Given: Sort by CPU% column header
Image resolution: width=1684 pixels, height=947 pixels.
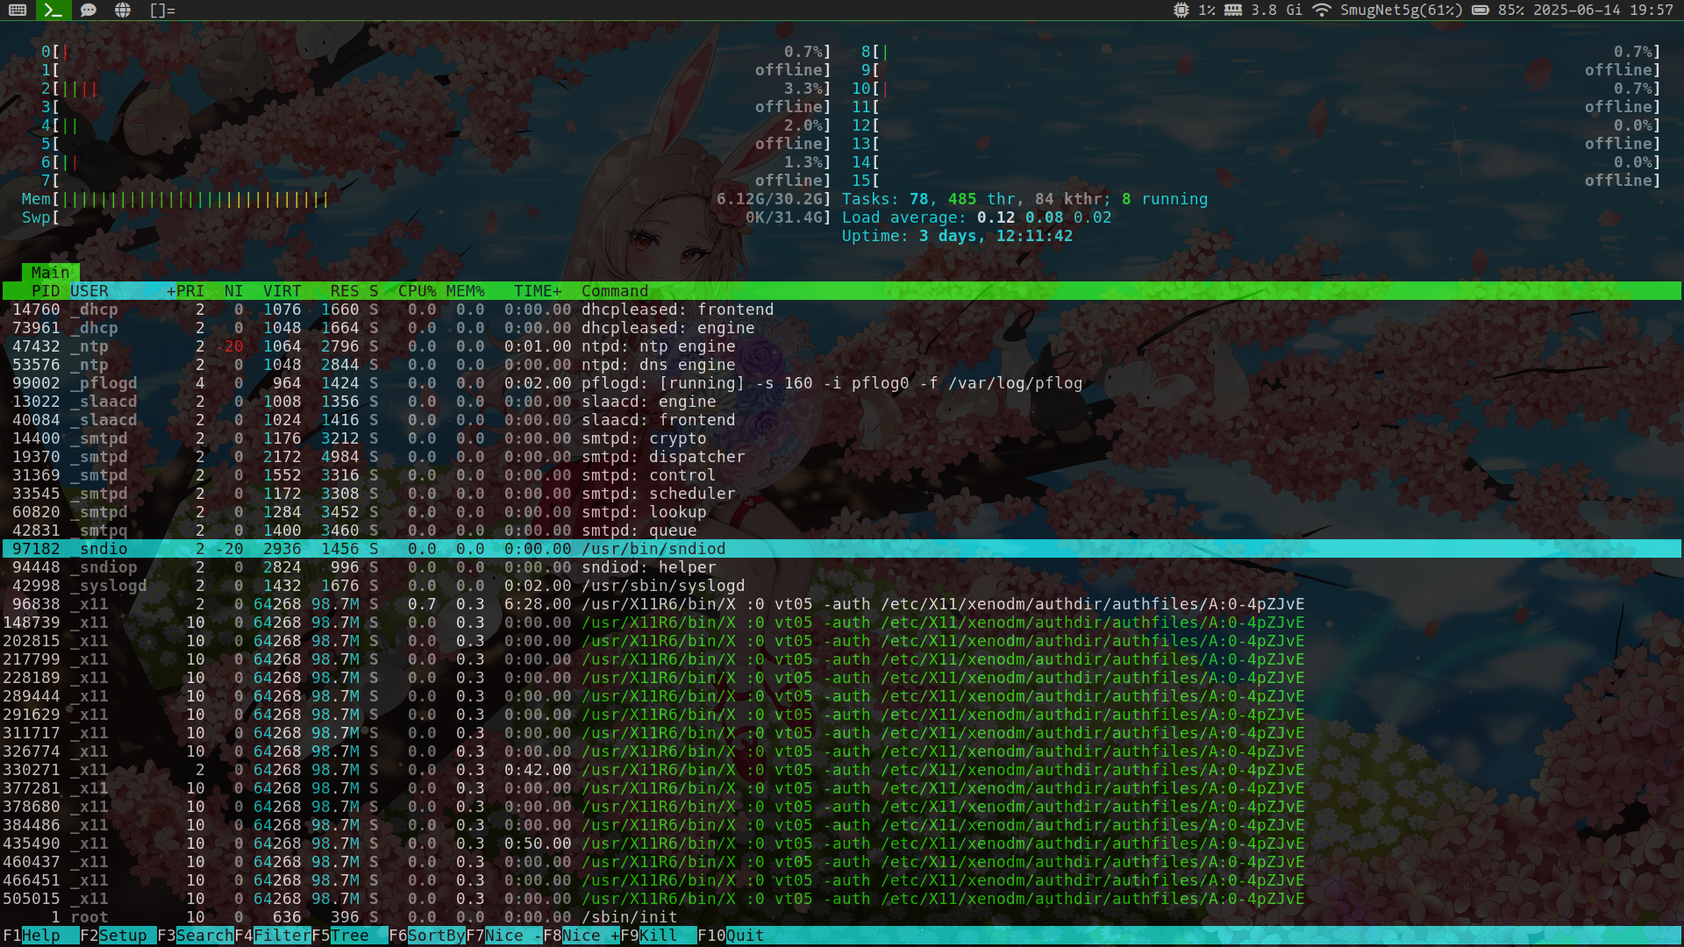Looking at the screenshot, I should point(417,291).
